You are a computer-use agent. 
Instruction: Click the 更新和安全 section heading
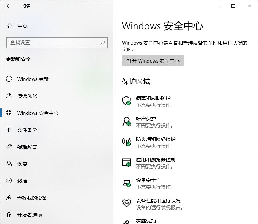(x=18, y=59)
